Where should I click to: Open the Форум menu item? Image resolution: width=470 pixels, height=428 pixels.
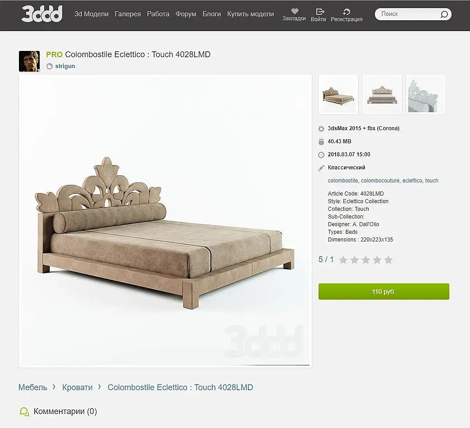(x=186, y=14)
